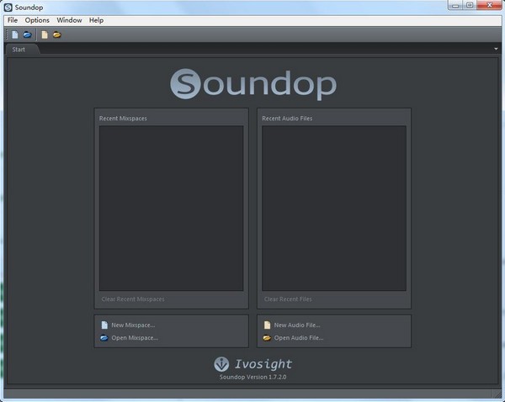Click the Soundop app icon in title bar
Image resolution: width=505 pixels, height=402 pixels.
8,7
